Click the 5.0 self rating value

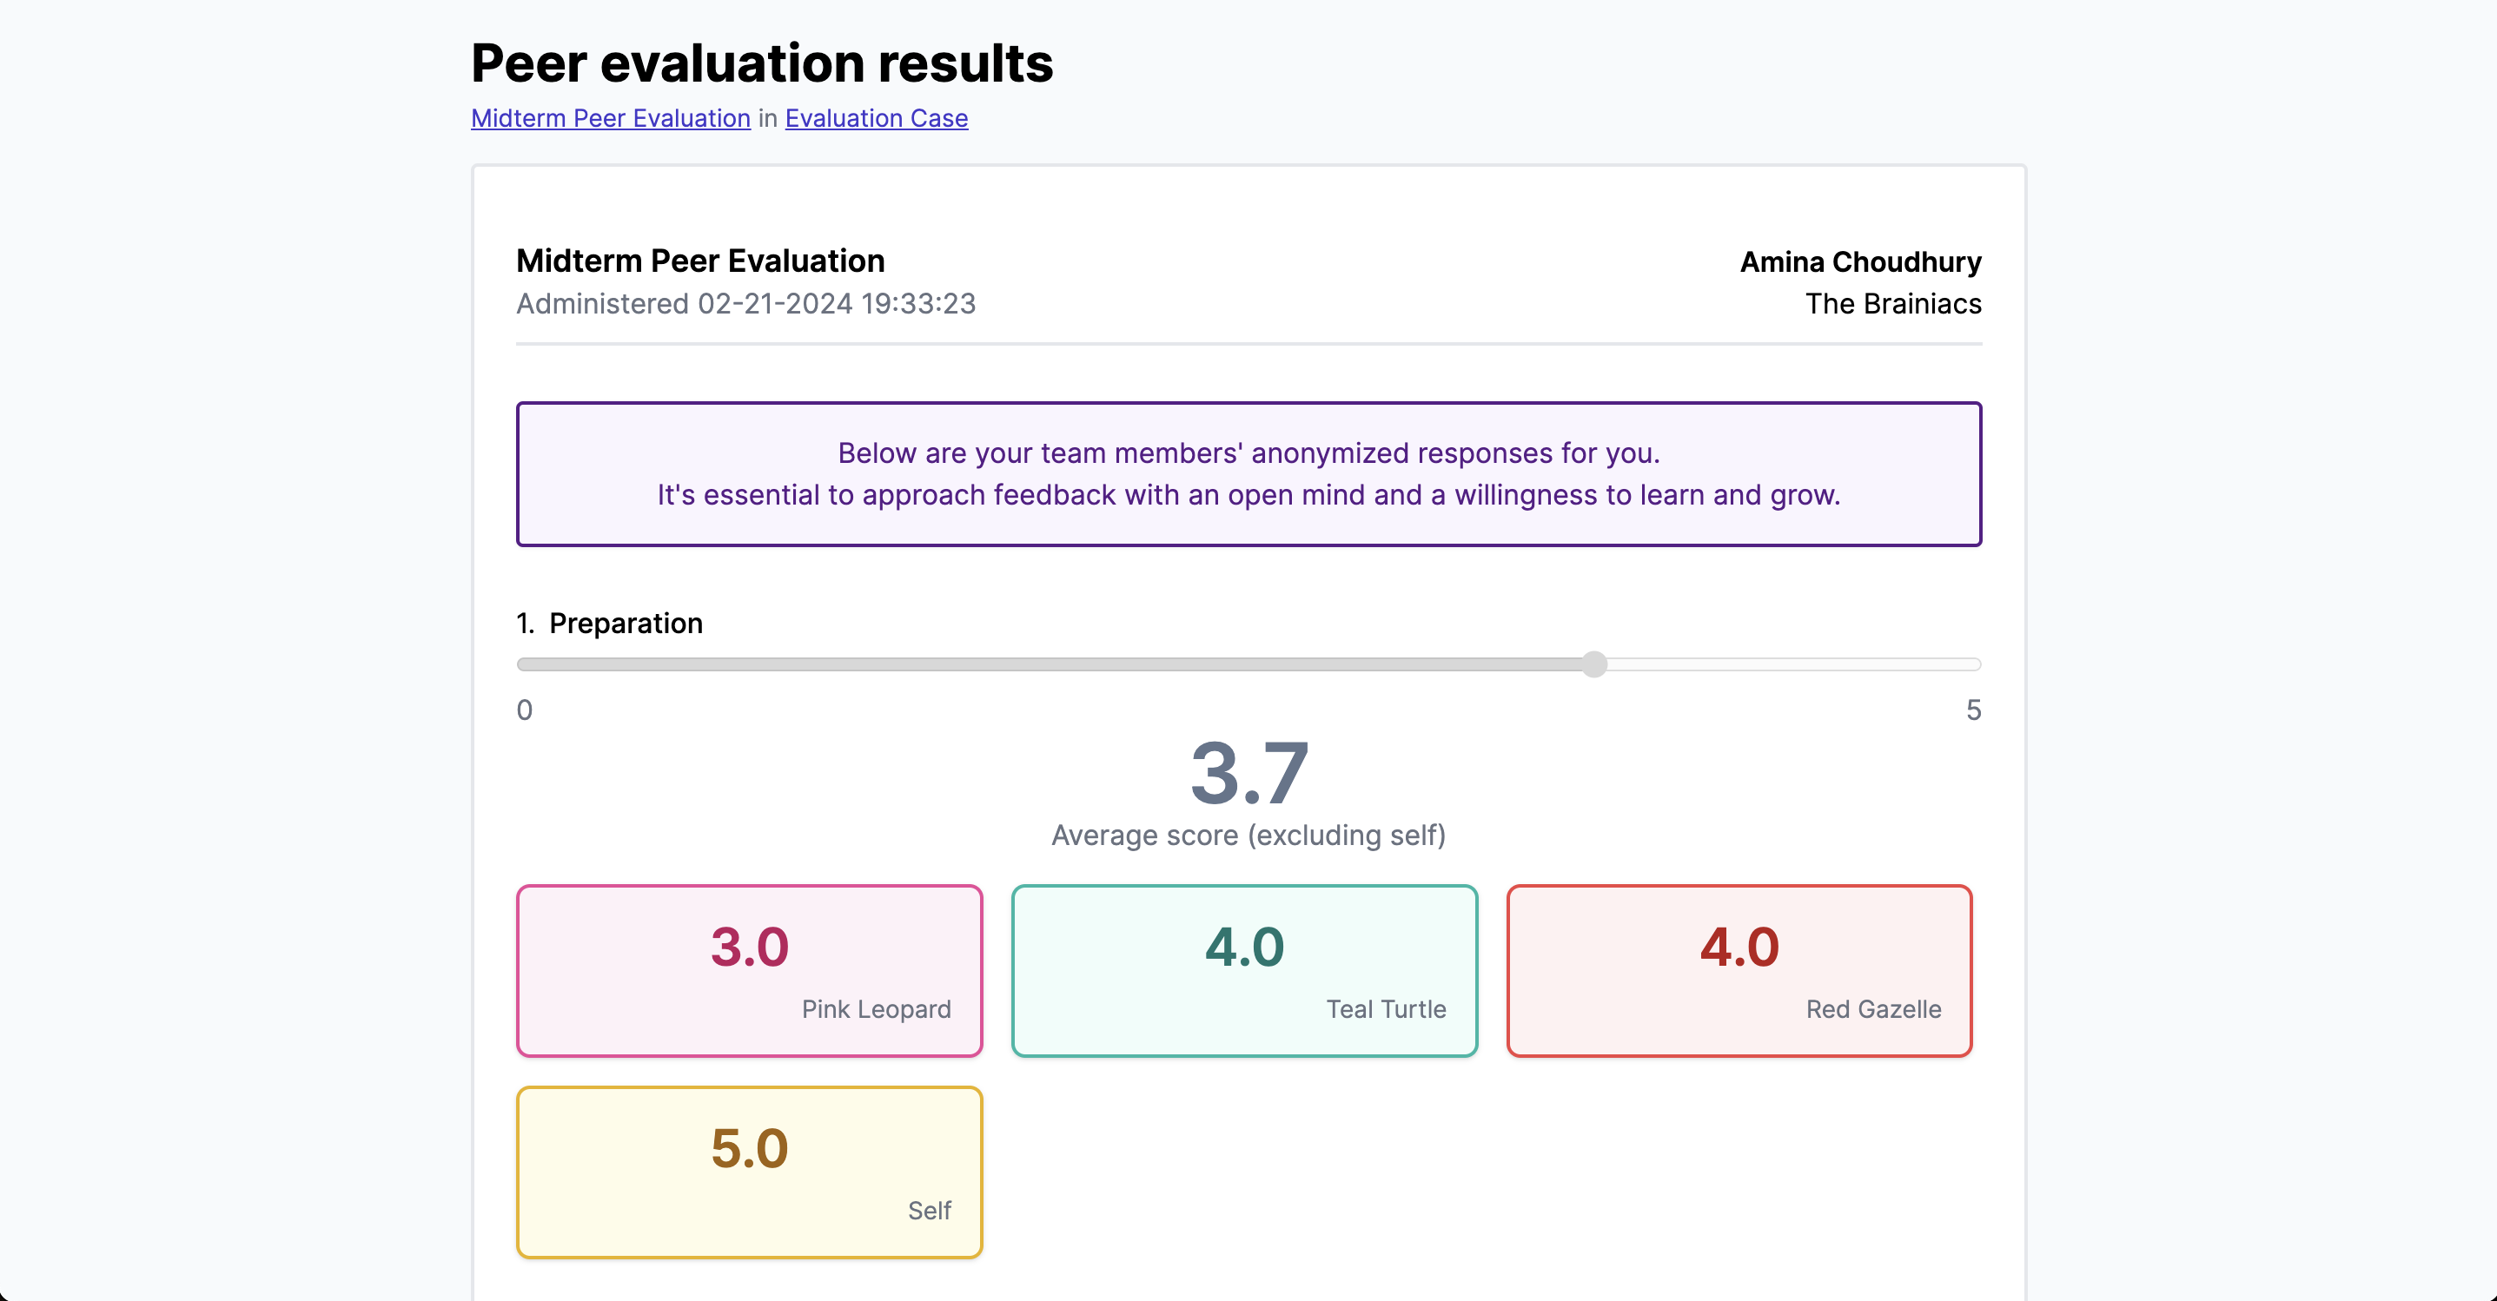coord(749,1149)
